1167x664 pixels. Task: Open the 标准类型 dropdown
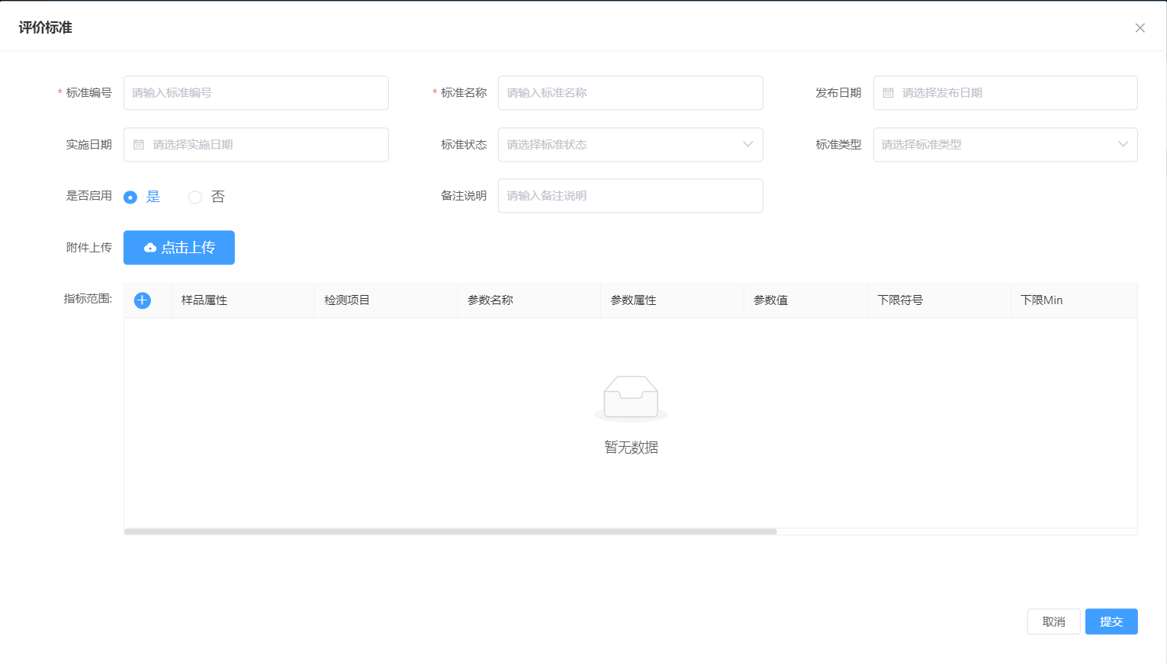pyautogui.click(x=1005, y=145)
